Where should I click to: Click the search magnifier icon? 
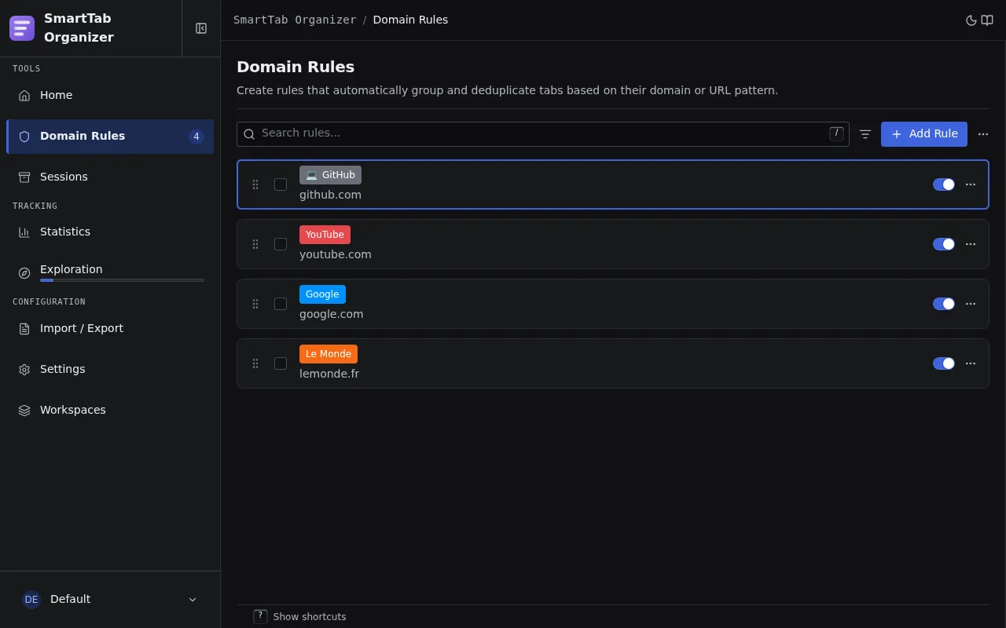tap(249, 134)
